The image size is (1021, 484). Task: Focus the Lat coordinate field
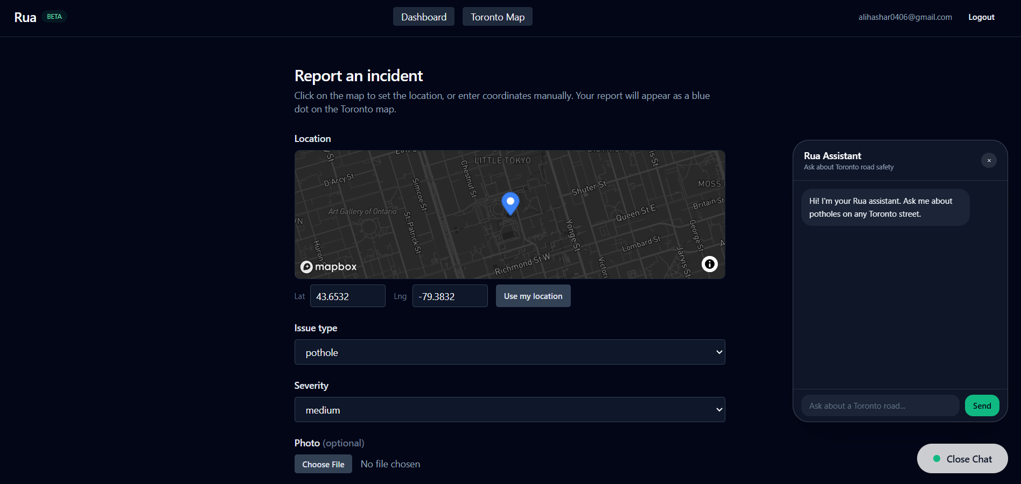(x=348, y=296)
